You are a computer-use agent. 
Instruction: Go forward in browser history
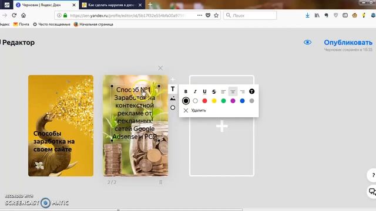point(5,15)
